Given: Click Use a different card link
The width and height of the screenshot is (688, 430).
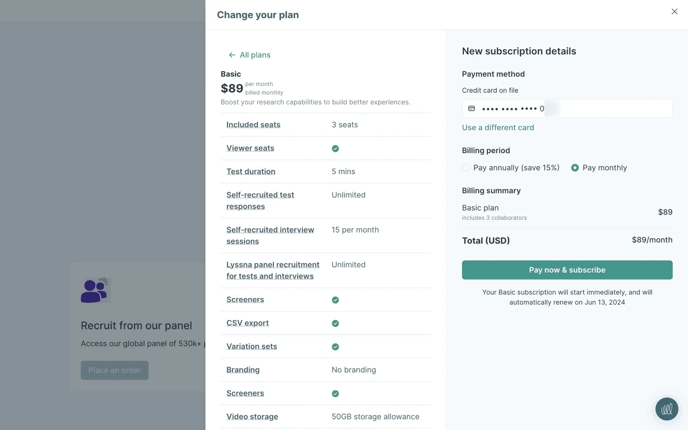Looking at the screenshot, I should point(498,128).
